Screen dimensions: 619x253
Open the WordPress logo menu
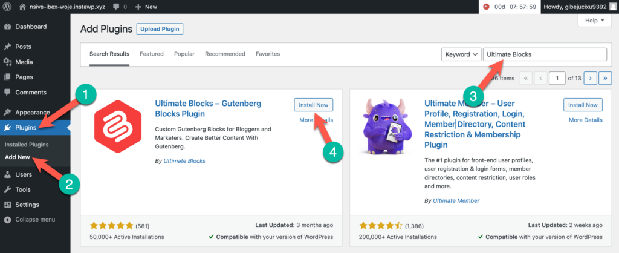pyautogui.click(x=7, y=7)
